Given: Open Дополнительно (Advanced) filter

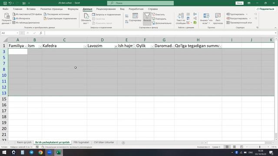Looking at the screenshot, I should [162, 23].
